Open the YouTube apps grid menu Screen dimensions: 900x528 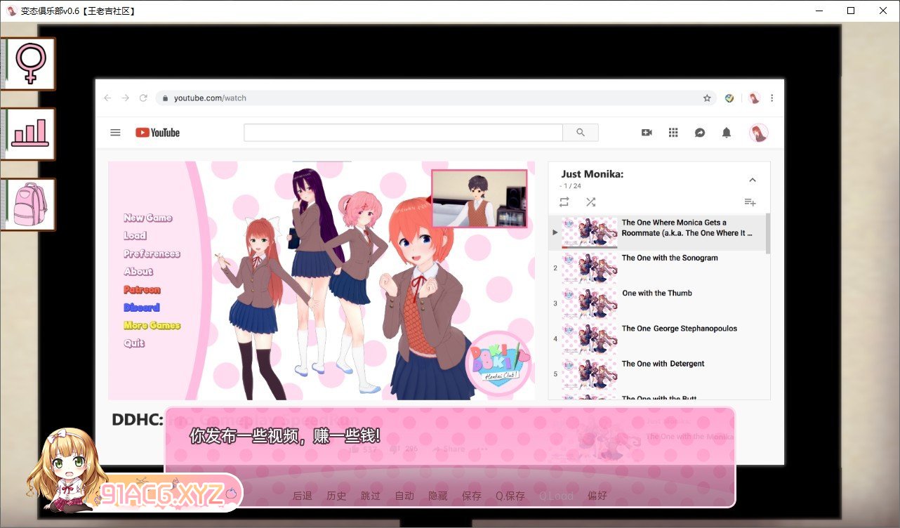(x=673, y=133)
